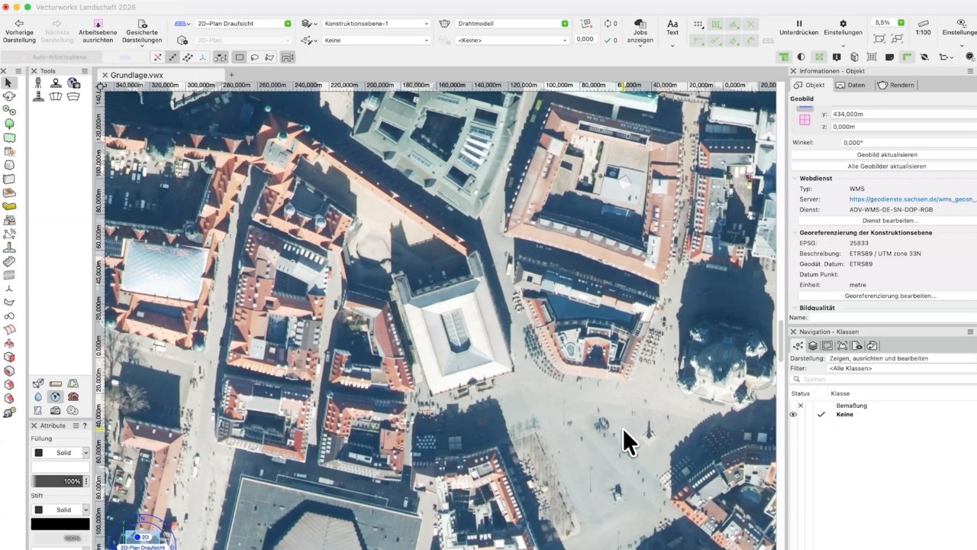Open the Keine class dropdown

(x=376, y=40)
